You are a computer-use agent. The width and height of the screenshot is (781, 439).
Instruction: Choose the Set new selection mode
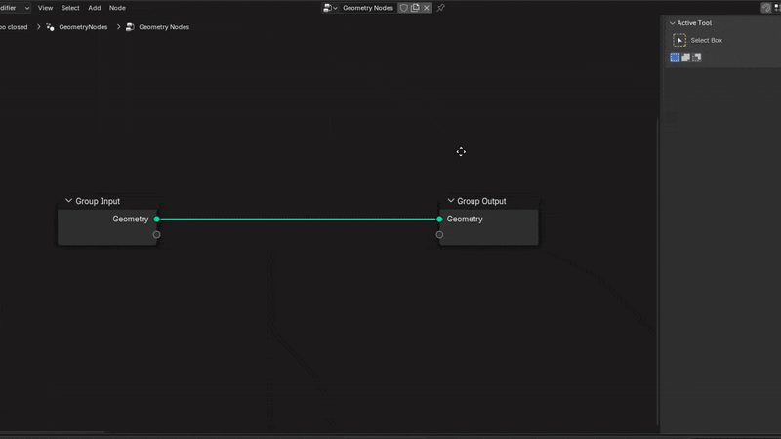pos(675,58)
